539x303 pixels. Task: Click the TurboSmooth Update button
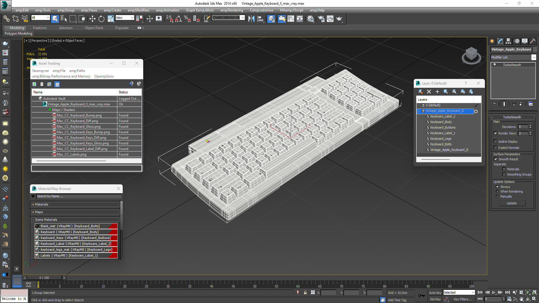512,203
